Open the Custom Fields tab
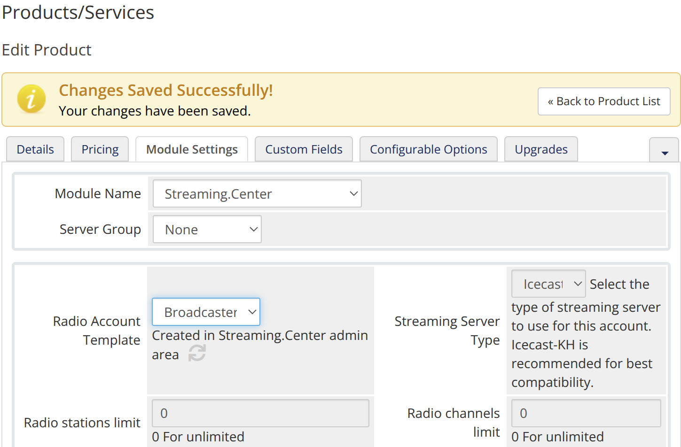 pos(304,149)
